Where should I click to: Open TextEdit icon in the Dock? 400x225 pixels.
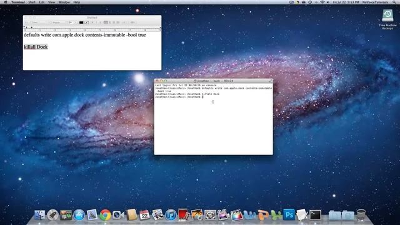[x=302, y=215]
